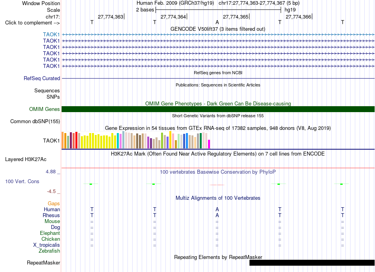The image size is (375, 272).
Task: Click the dark green OMIM Genes bar
Action: click(x=218, y=109)
